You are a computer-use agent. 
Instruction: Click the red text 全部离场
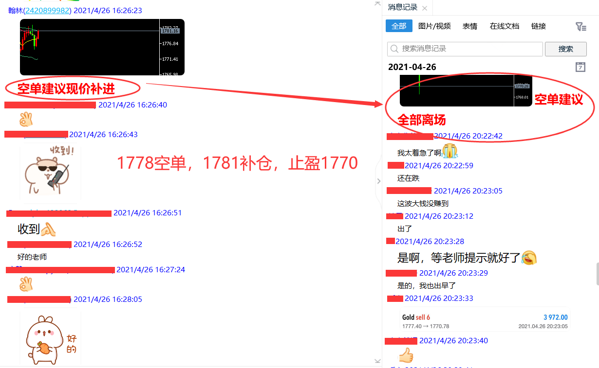tap(422, 119)
